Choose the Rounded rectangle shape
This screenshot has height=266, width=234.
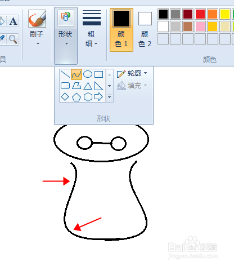[65, 86]
